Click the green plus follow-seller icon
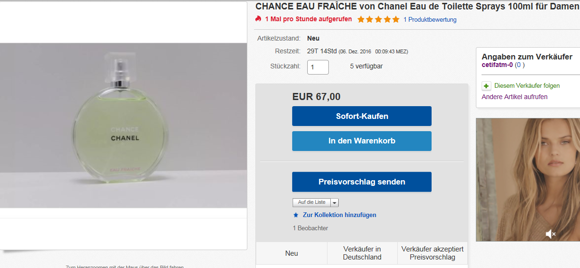Screen dimensions: 580x268 click(486, 86)
